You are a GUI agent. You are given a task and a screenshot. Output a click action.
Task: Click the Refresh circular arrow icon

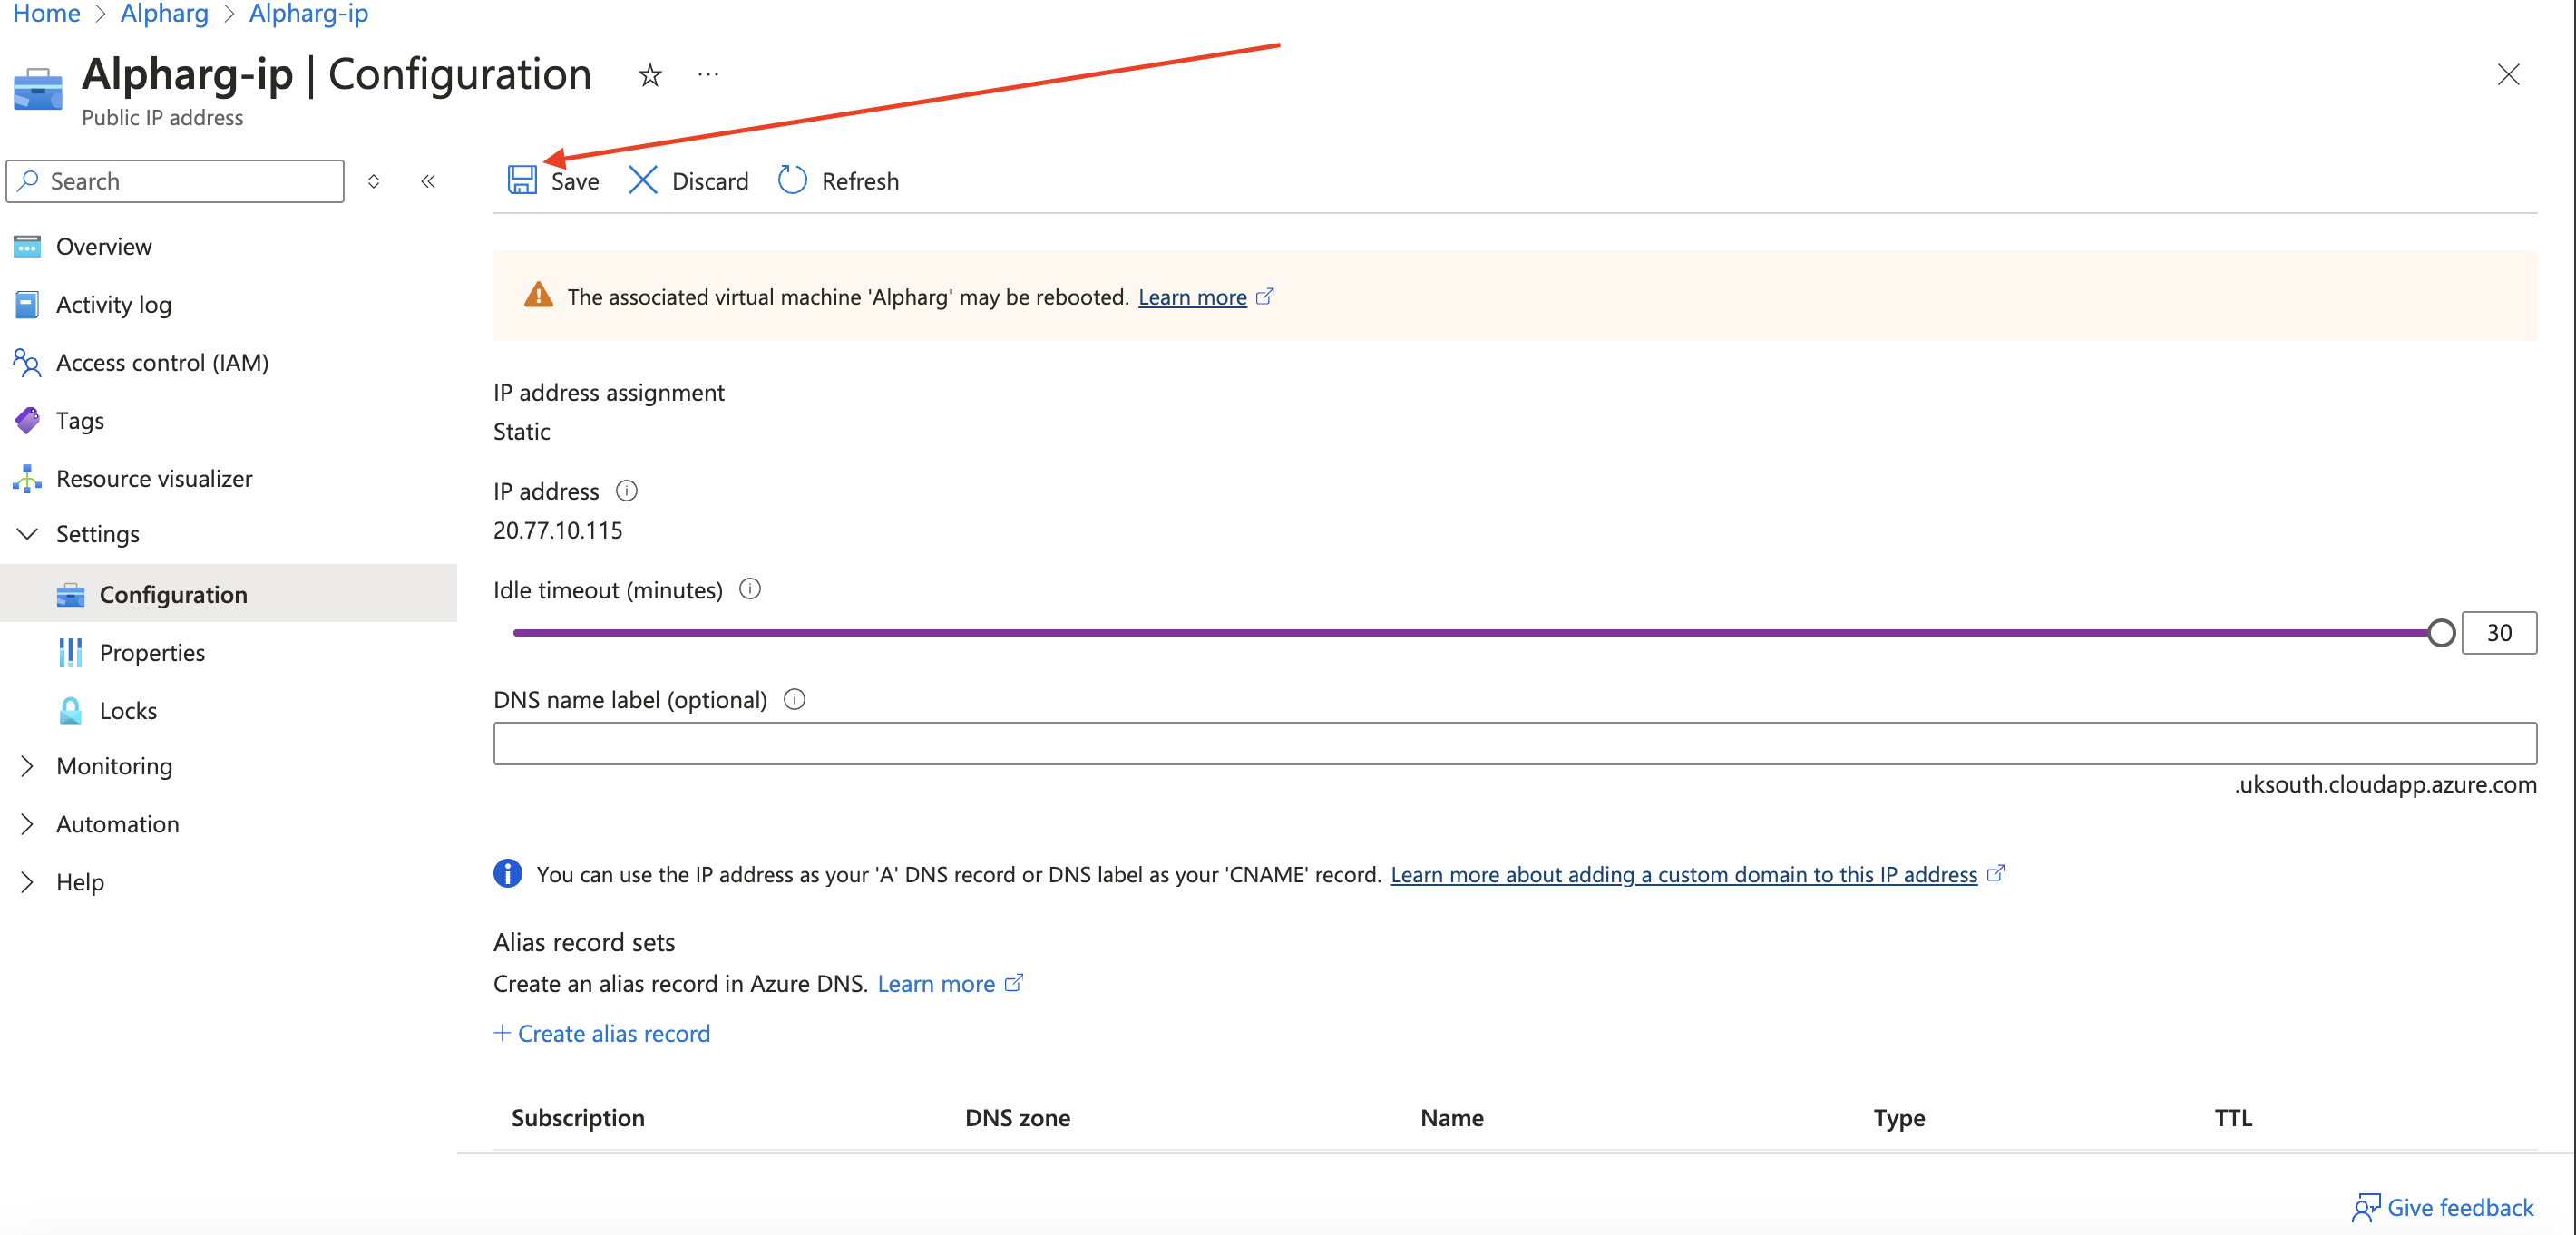pos(792,180)
